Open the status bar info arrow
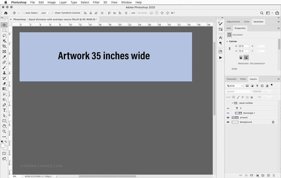This screenshot has width=281, height=178. (57, 176)
